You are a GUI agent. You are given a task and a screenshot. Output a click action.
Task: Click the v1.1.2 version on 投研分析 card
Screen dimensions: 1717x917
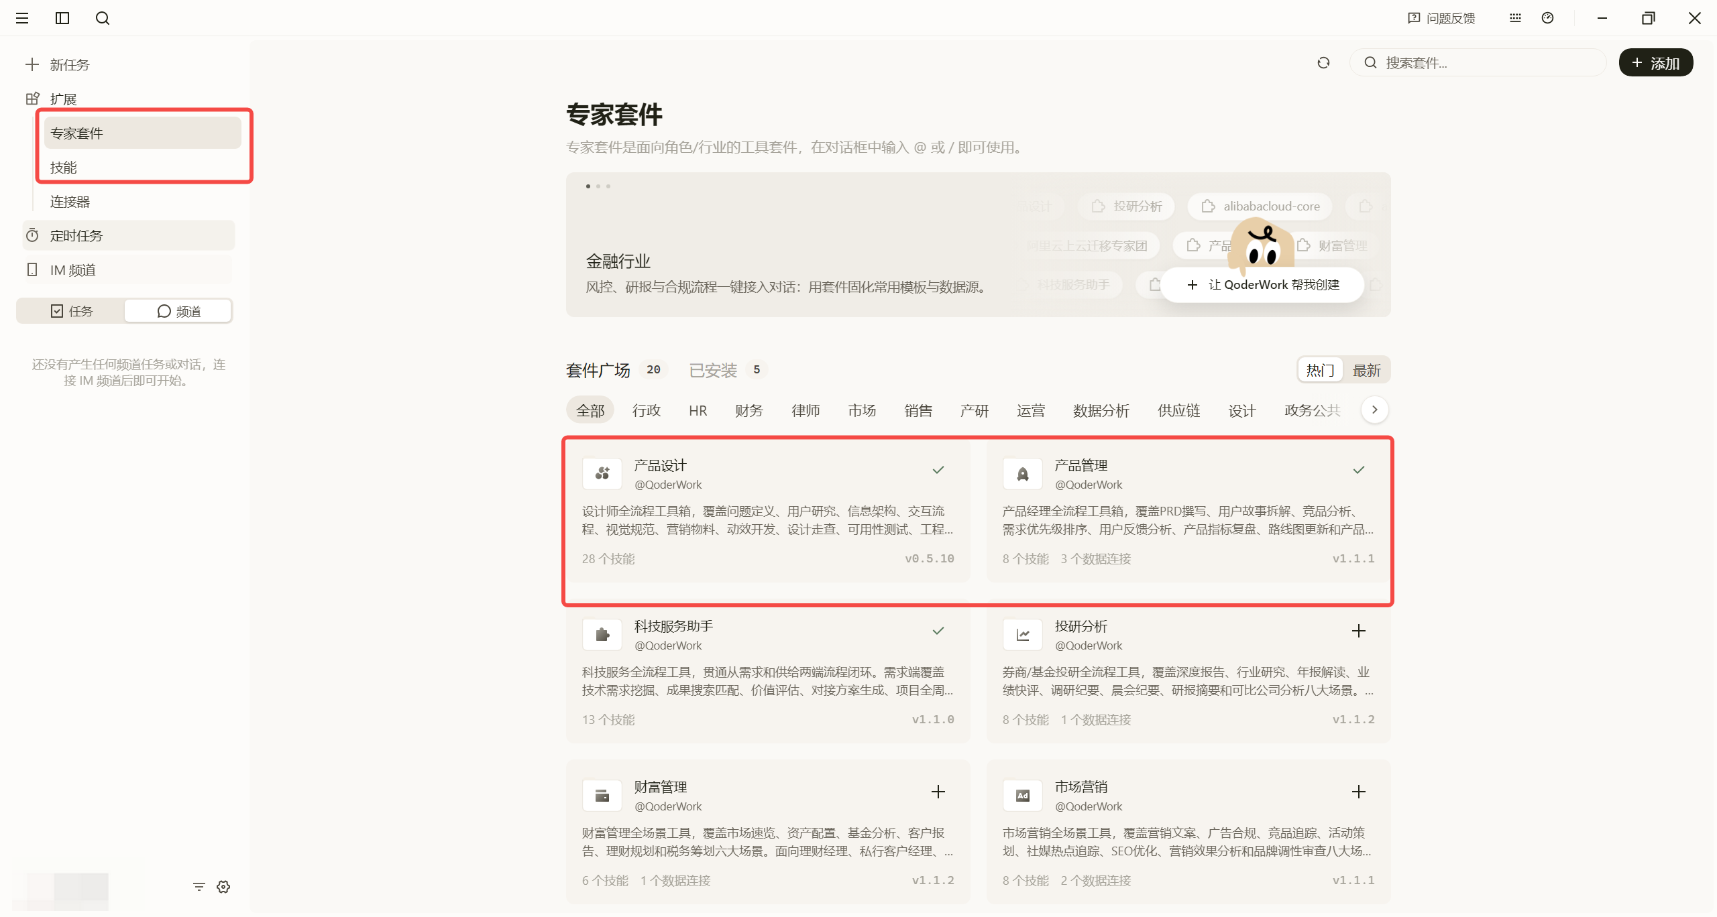(1353, 719)
